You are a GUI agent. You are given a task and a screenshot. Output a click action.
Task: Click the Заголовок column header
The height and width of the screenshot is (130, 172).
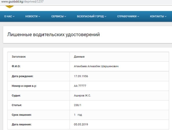click(x=19, y=57)
